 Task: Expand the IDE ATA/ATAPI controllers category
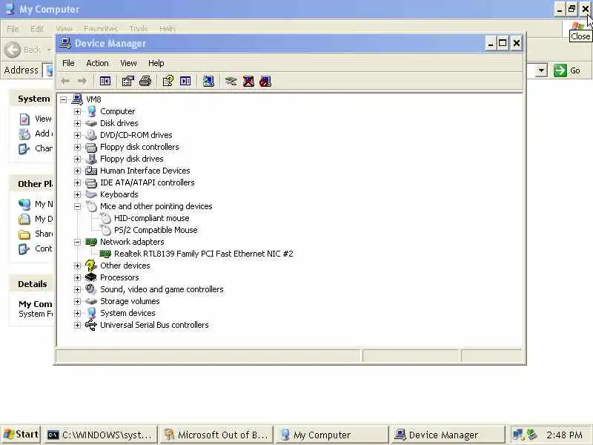(78, 182)
